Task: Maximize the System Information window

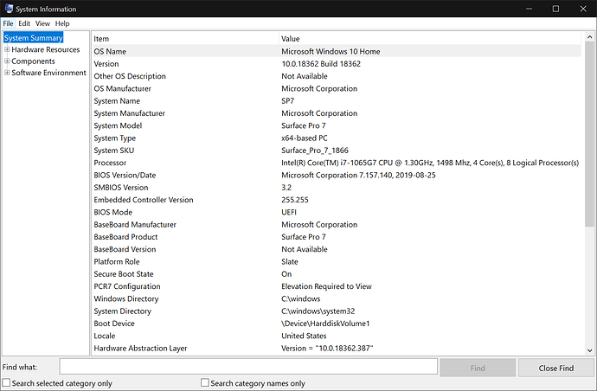Action: click(555, 9)
